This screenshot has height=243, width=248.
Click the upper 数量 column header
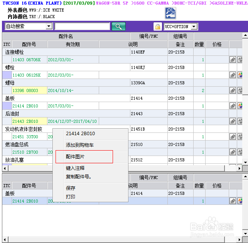tap(199, 44)
